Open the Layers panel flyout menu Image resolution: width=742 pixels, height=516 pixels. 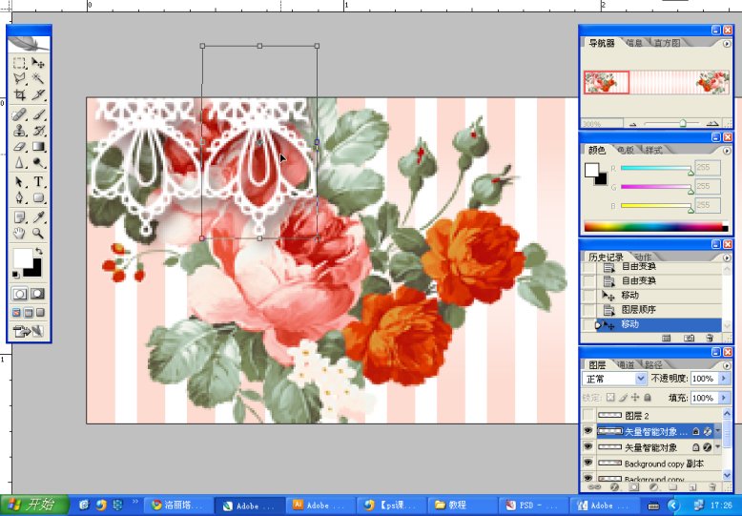click(727, 365)
